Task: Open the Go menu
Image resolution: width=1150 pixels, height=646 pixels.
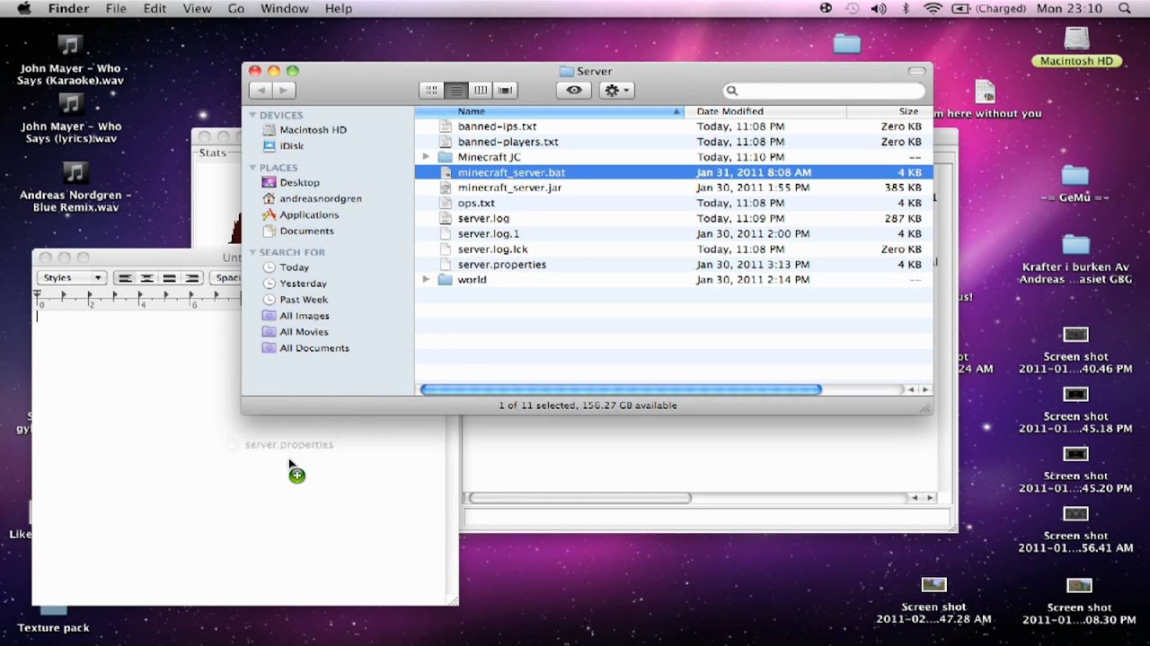Action: coord(236,8)
